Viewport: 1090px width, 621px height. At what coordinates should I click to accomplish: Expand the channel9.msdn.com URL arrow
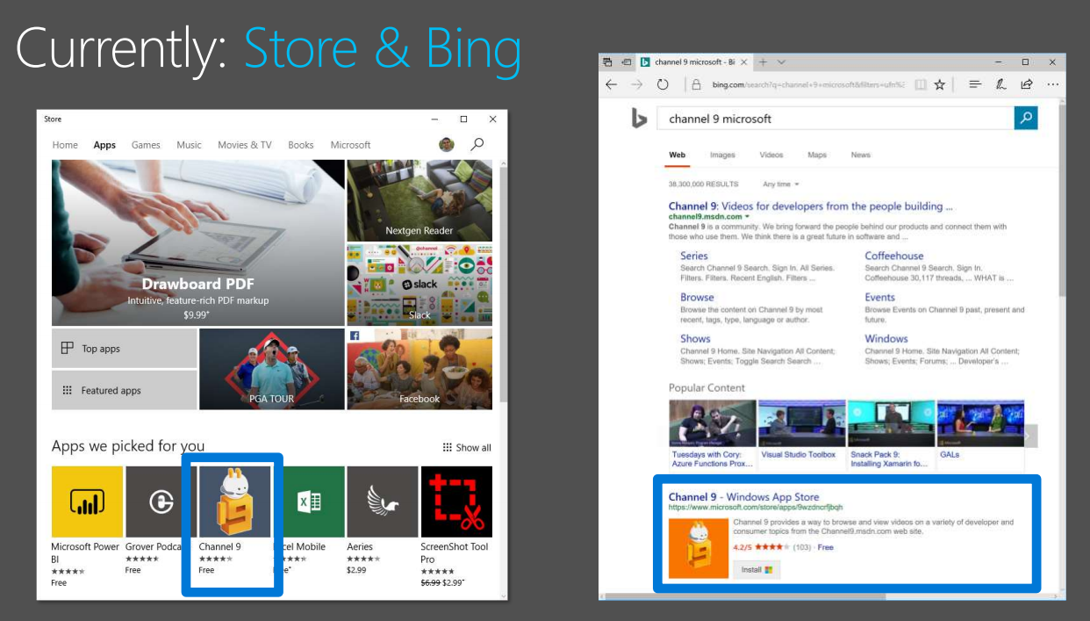tap(747, 216)
